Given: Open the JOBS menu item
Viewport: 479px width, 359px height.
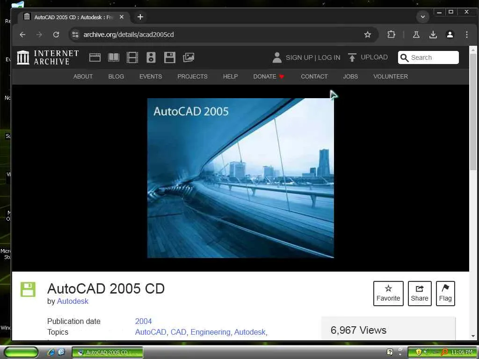Looking at the screenshot, I should [x=350, y=77].
